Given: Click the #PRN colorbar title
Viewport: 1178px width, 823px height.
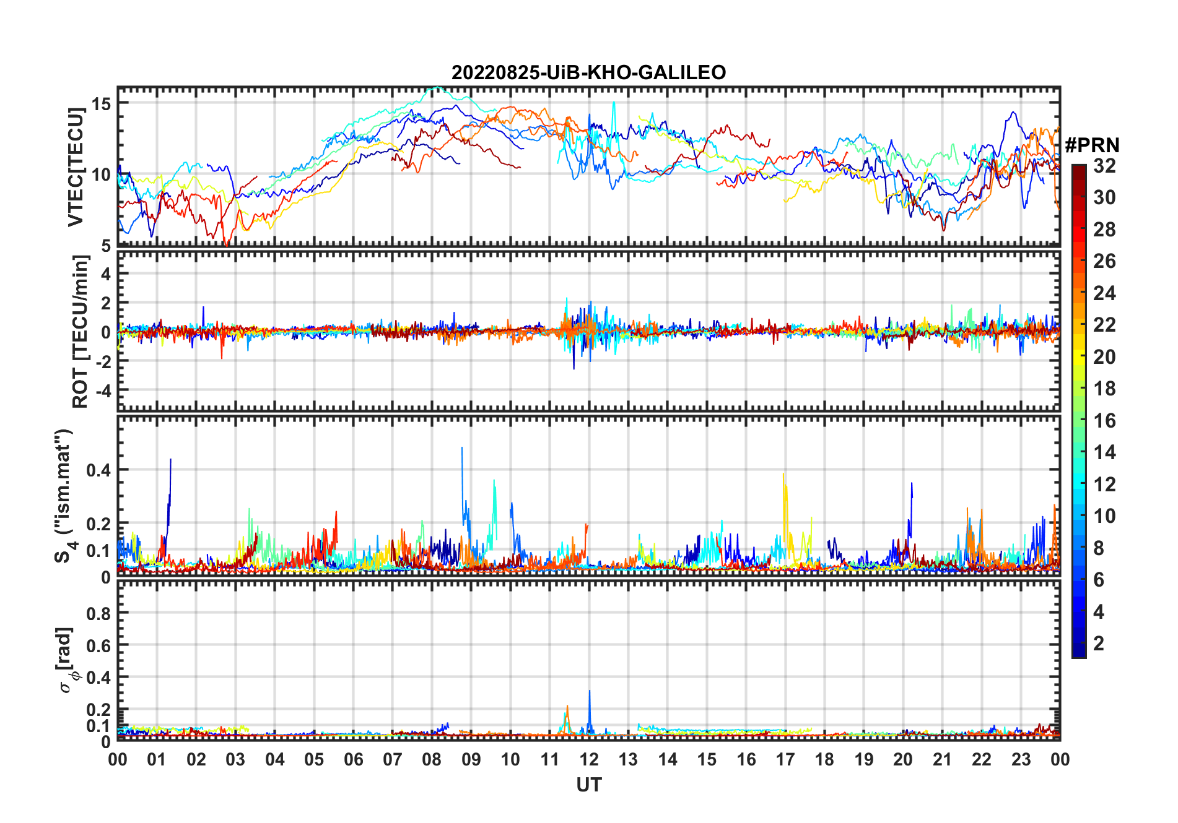Looking at the screenshot, I should [1092, 145].
